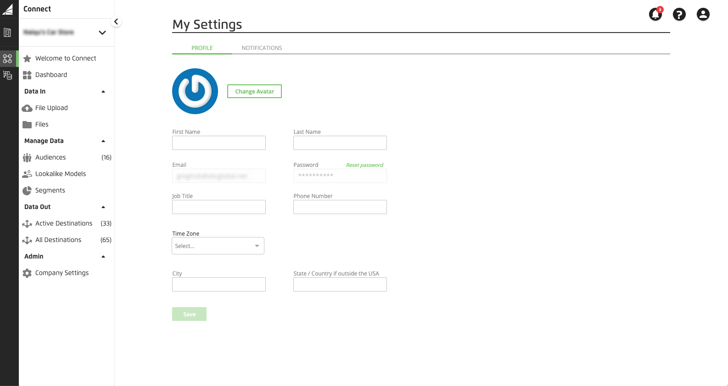Expand the company selector dropdown

coord(102,33)
